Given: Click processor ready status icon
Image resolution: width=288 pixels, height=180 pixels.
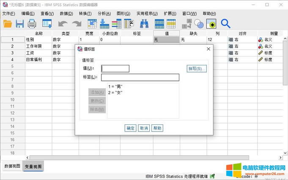Looking at the screenshot, I should [x=212, y=176].
